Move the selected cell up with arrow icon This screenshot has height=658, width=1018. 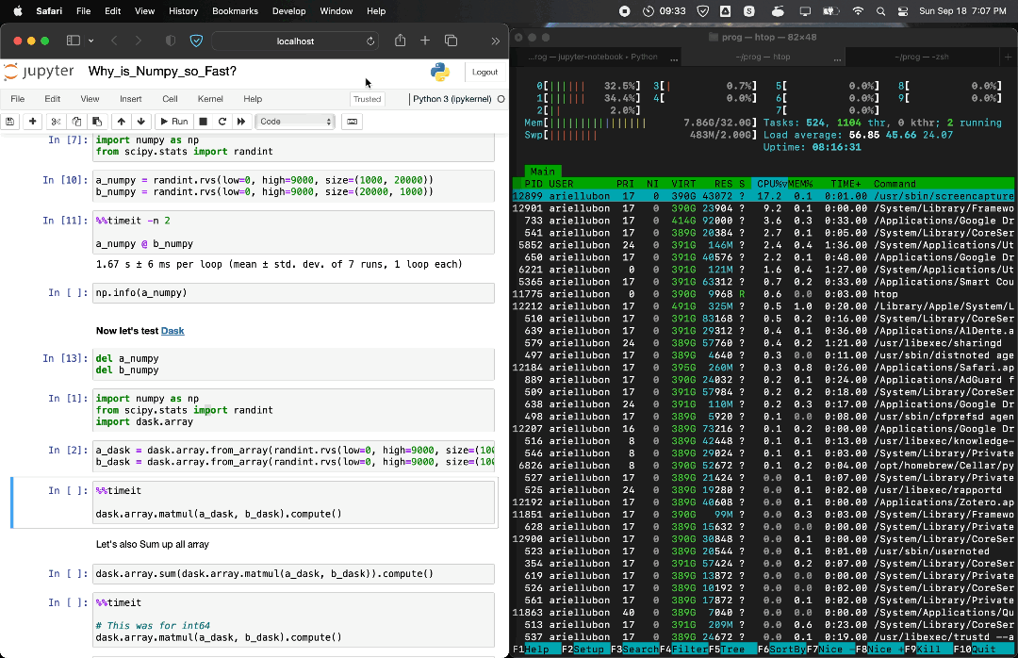pyautogui.click(x=121, y=121)
